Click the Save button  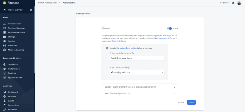coord(192,102)
